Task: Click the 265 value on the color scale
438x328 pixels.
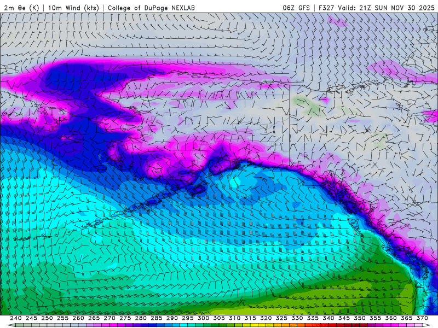Action: point(94,318)
